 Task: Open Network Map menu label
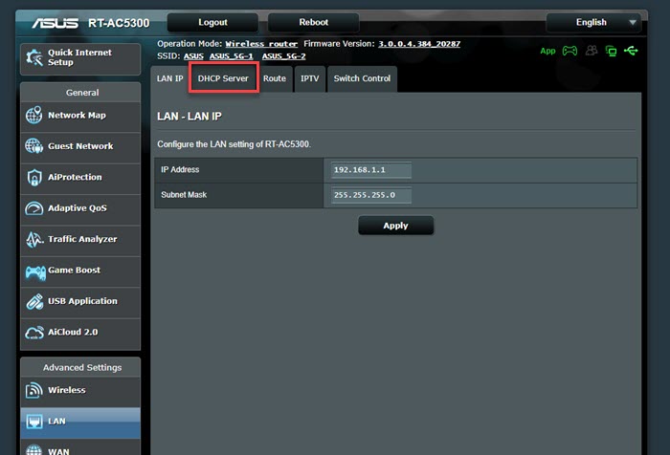77,116
